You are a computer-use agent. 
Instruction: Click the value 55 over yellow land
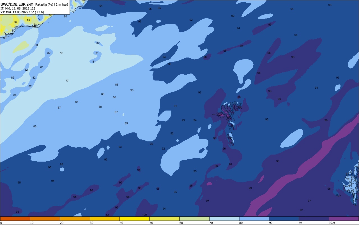[28, 20]
